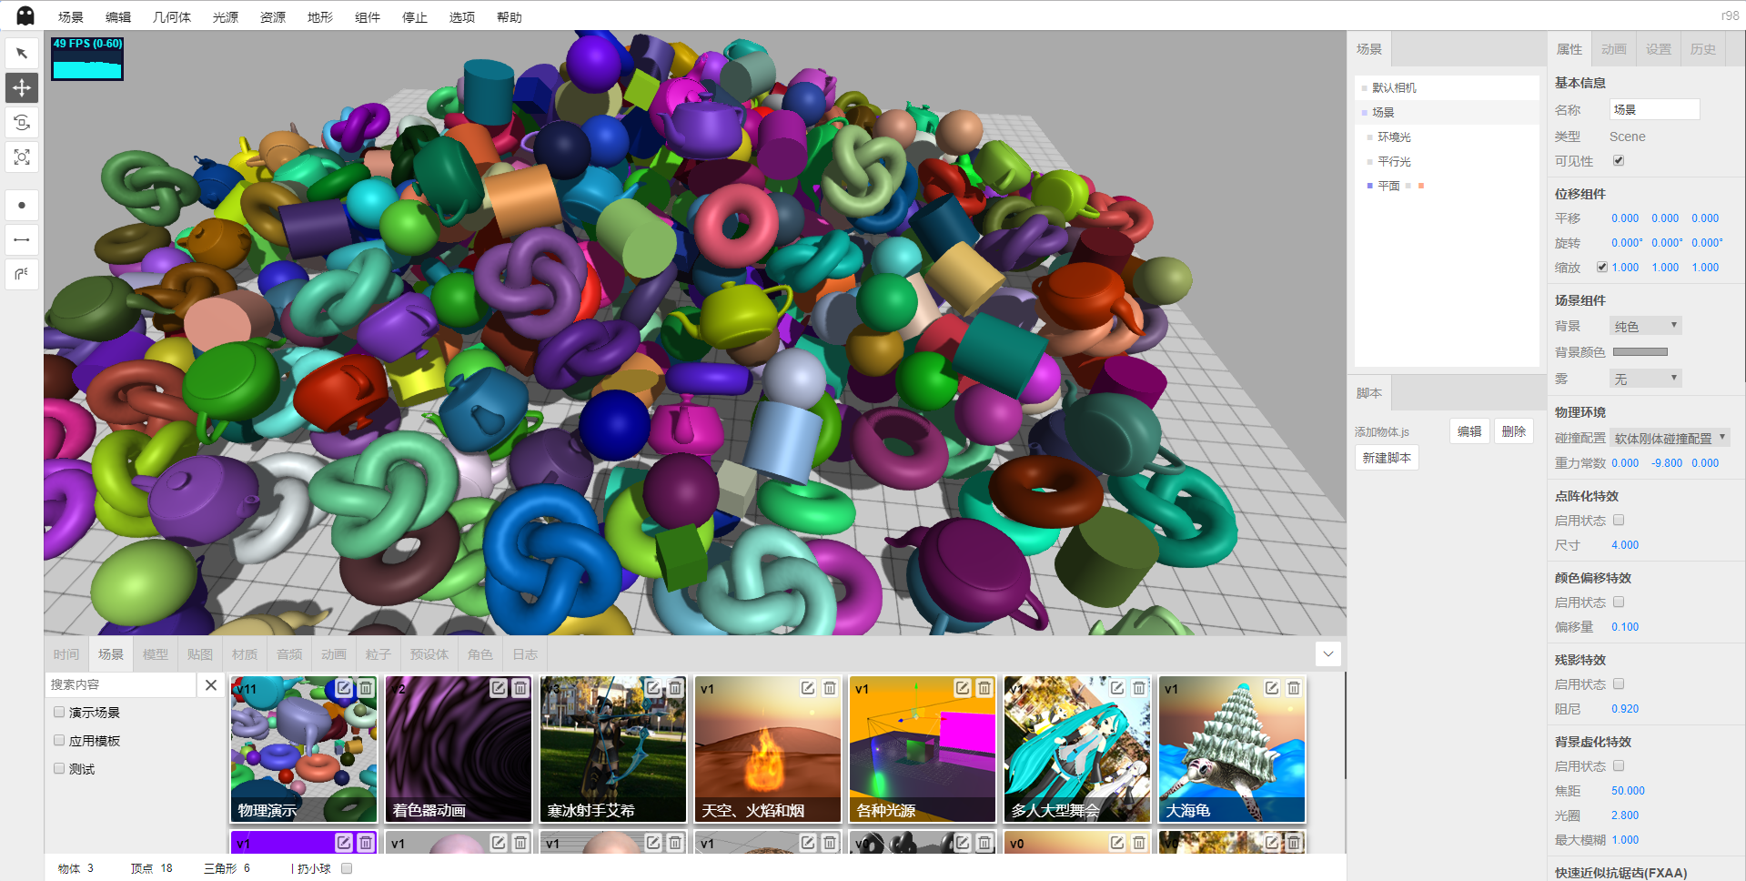Click the 编辑 script button
This screenshot has width=1746, height=881.
1469,431
